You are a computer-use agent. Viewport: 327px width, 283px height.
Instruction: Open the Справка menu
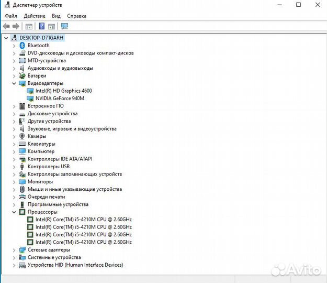click(x=77, y=16)
